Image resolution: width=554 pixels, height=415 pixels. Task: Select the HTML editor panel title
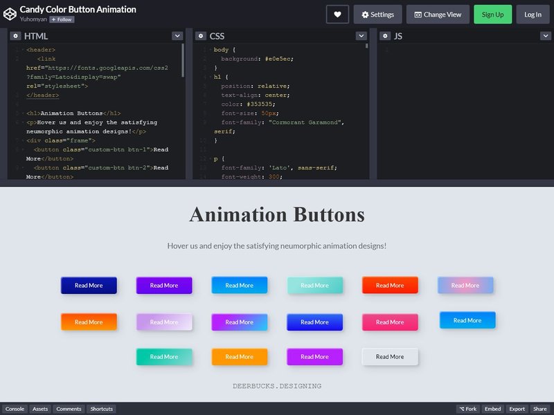(x=36, y=36)
